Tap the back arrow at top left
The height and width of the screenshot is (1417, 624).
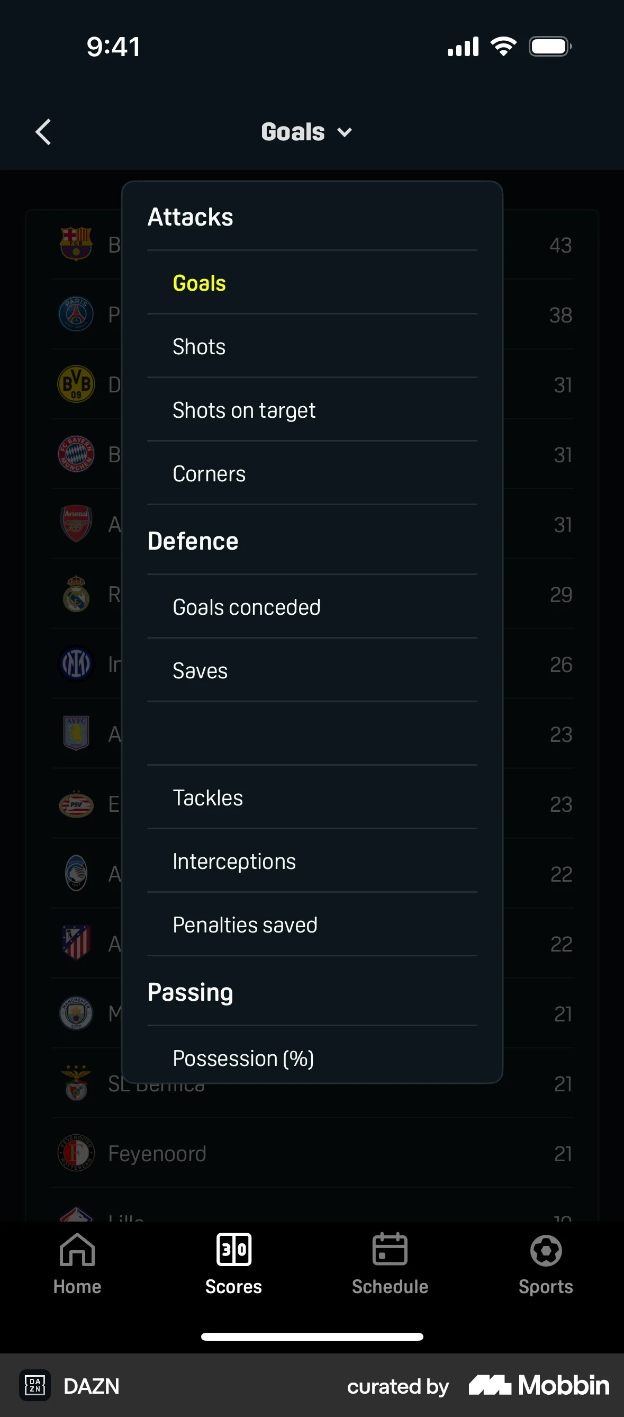pyautogui.click(x=43, y=131)
